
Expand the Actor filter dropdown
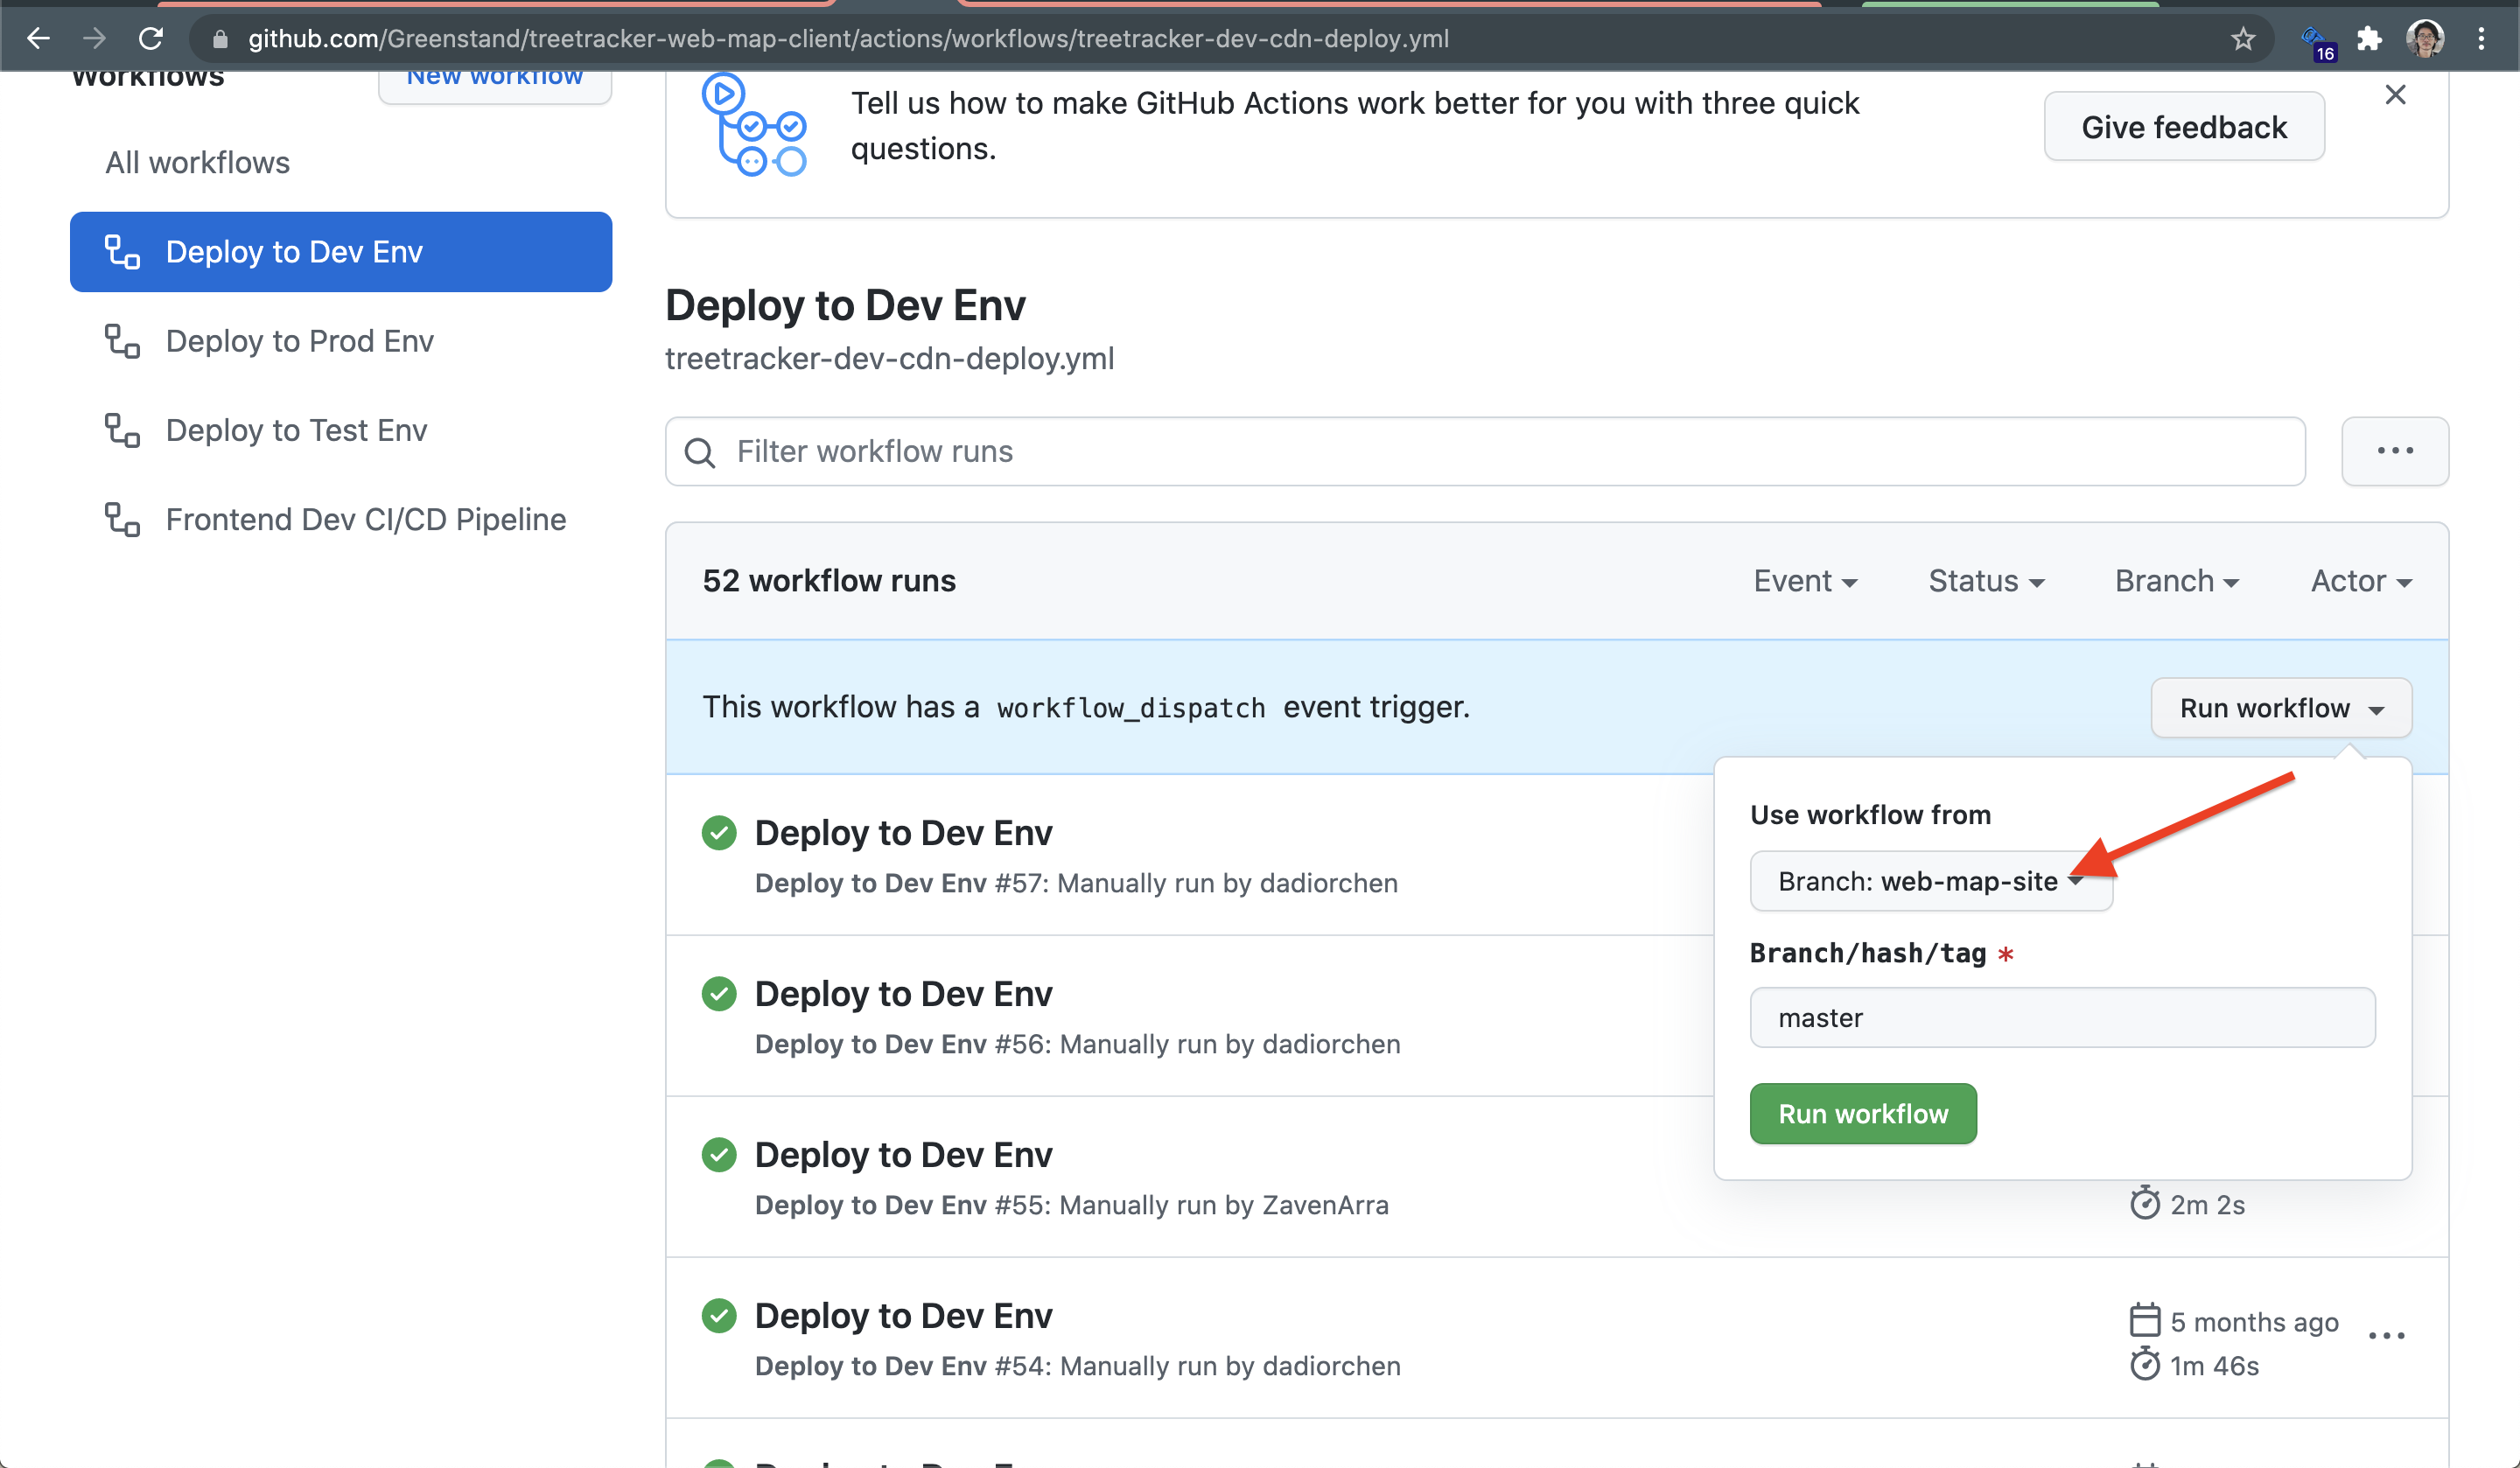[2361, 581]
